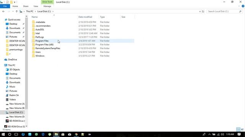Switch to the Large icons view layout icon
245x137 pixels.
tap(242, 129)
